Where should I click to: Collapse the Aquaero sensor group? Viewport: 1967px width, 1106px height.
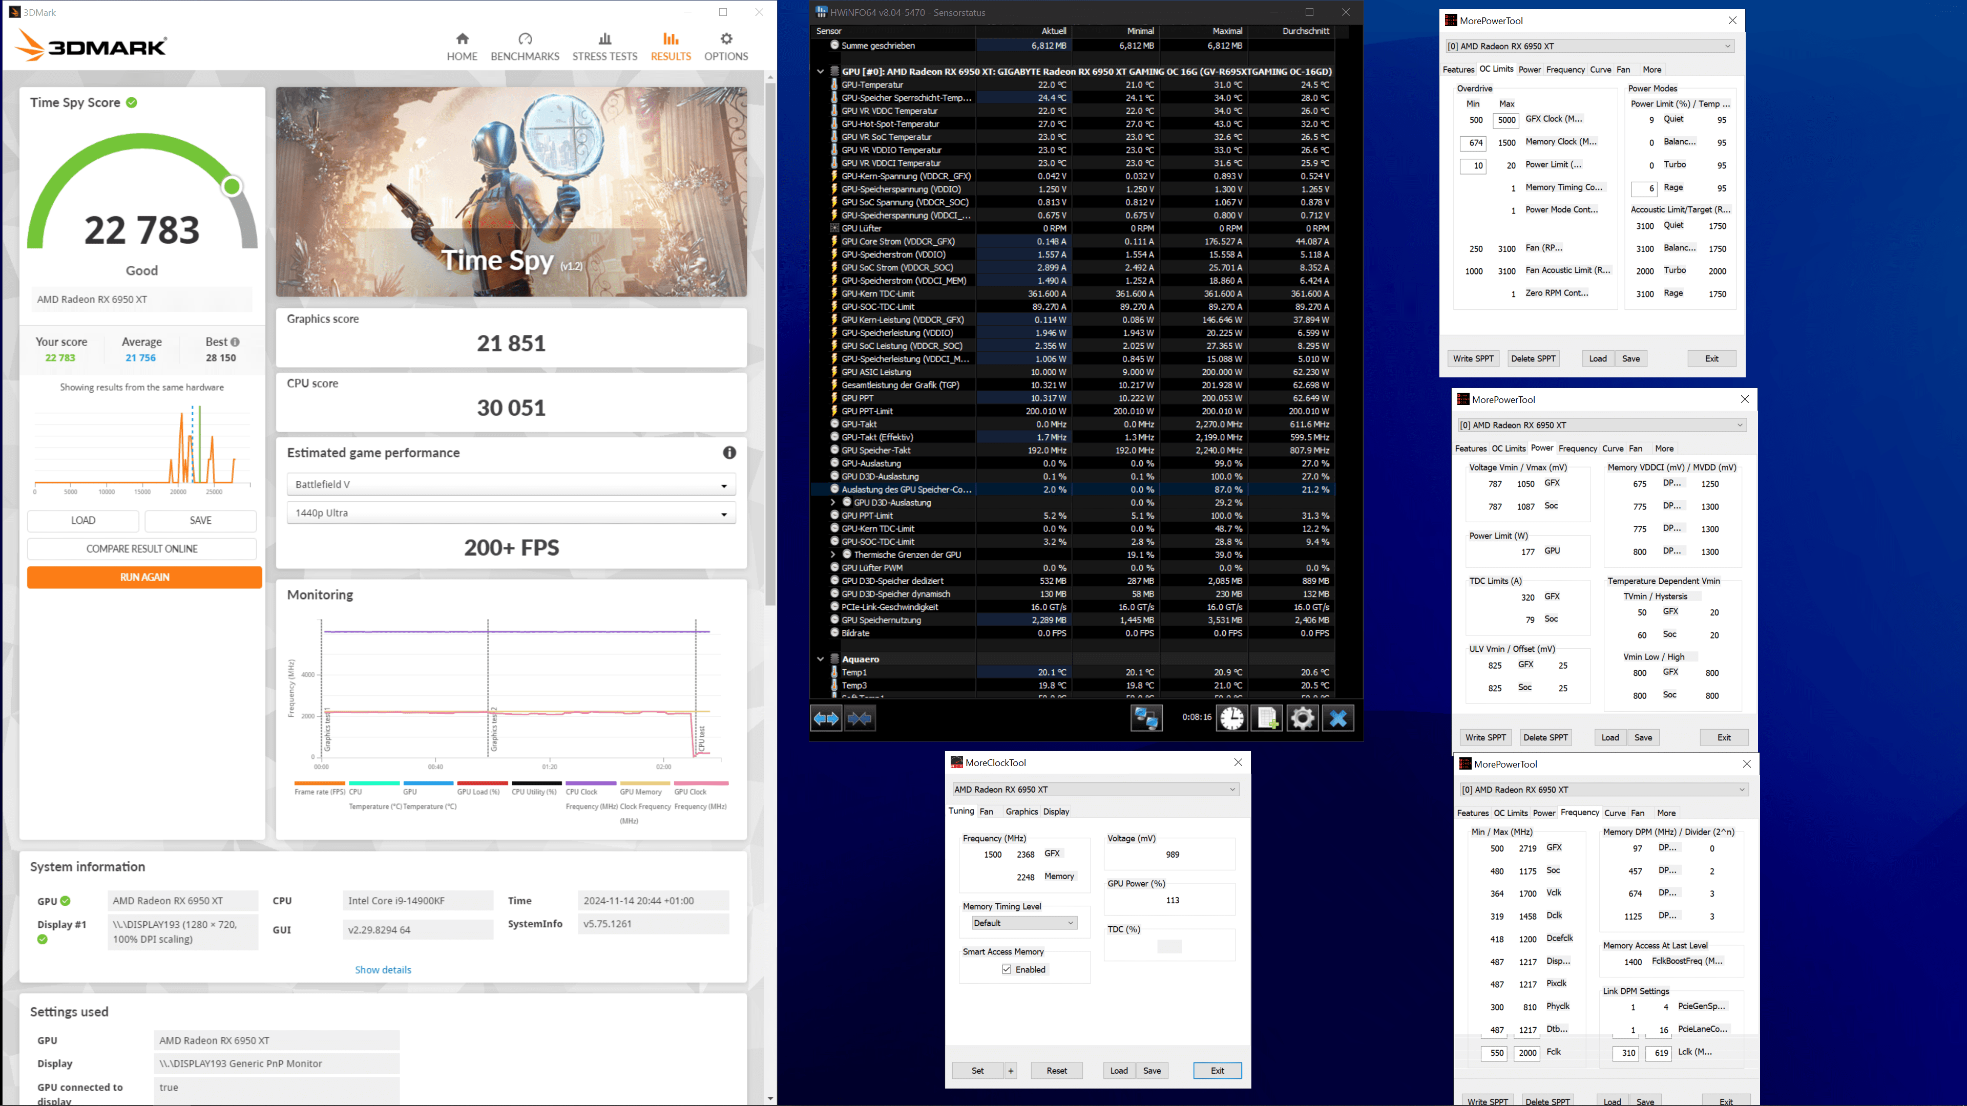tap(820, 658)
